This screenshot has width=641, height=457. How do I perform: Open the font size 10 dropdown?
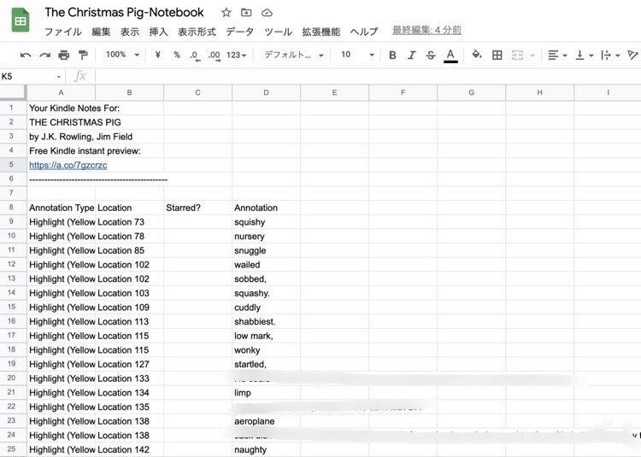click(358, 55)
